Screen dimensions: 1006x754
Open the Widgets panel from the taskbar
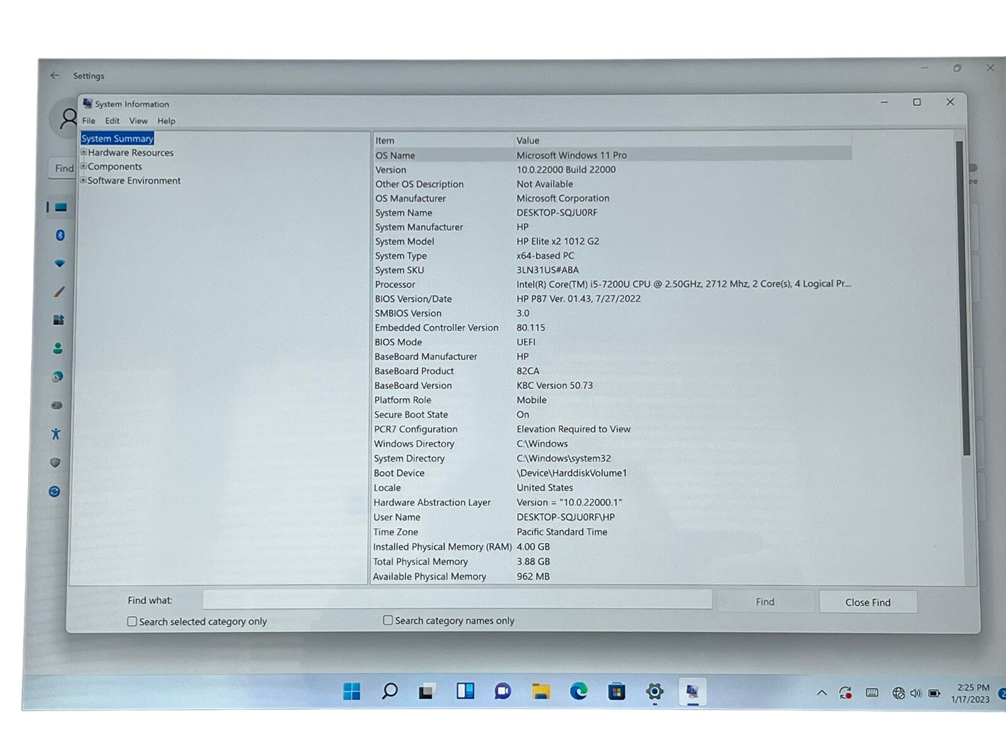(465, 691)
